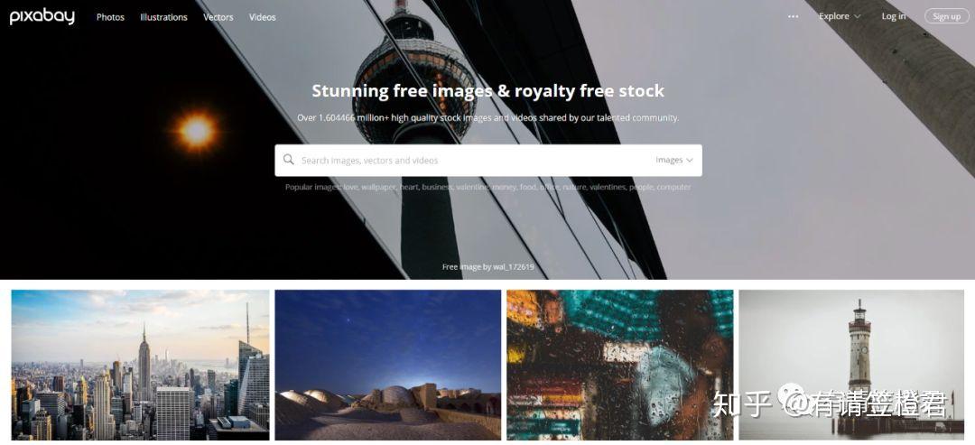The width and height of the screenshot is (975, 445).
Task: Open the image author wal_172619 link
Action: pos(514,267)
